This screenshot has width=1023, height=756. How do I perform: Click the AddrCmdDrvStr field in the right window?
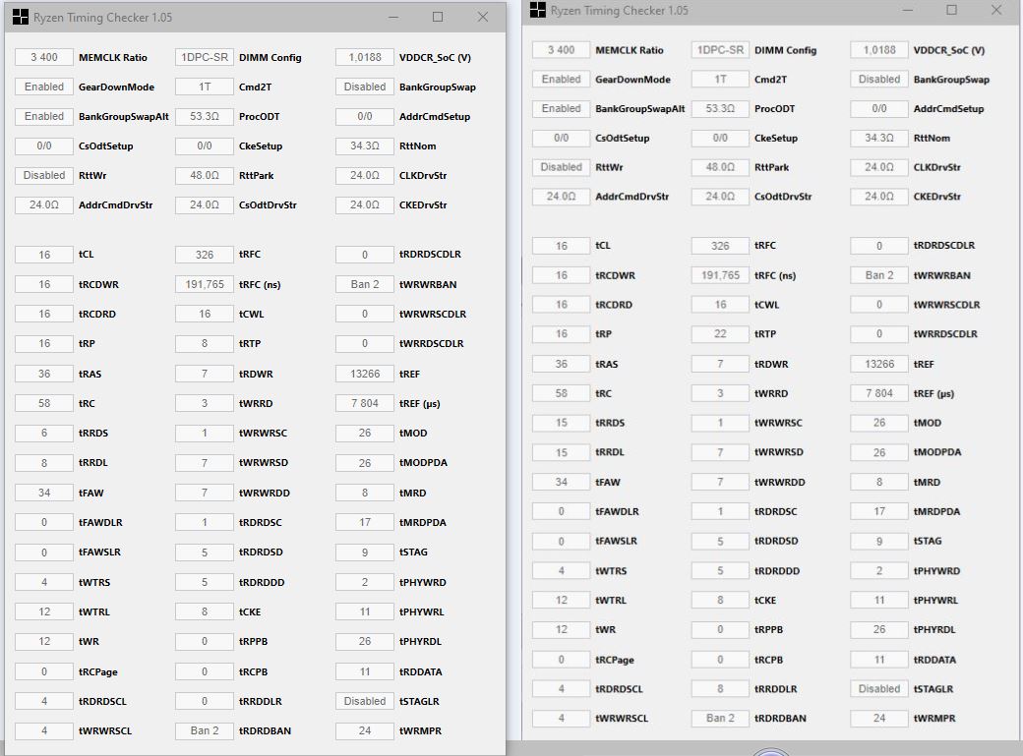[x=561, y=197]
